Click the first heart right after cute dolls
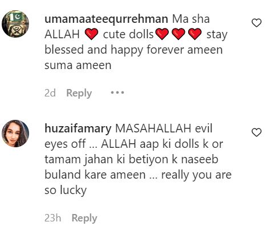This screenshot has height=230, width=268. click(162, 34)
